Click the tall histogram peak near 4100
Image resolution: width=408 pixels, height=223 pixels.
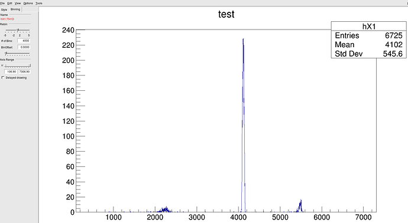coord(243,124)
